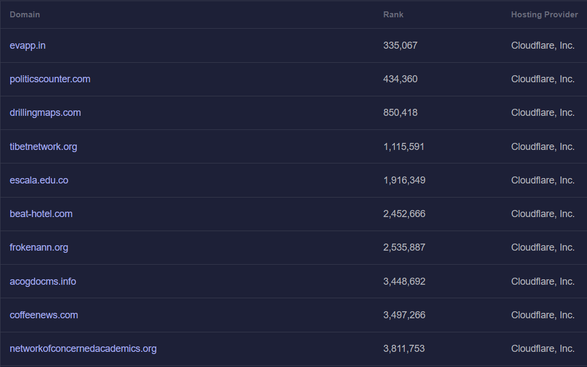Click the Domain column header
This screenshot has width=587, height=367.
click(25, 15)
